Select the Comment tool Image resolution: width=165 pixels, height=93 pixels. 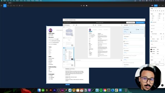22,6
